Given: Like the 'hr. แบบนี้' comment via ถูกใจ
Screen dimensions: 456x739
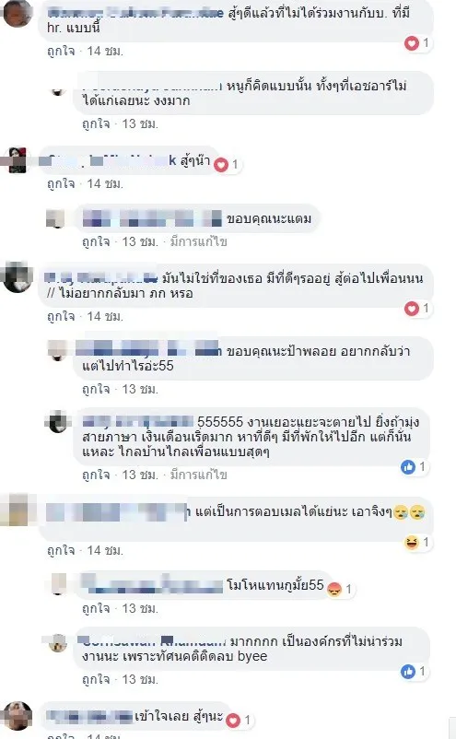Looking at the screenshot, I should (x=61, y=51).
